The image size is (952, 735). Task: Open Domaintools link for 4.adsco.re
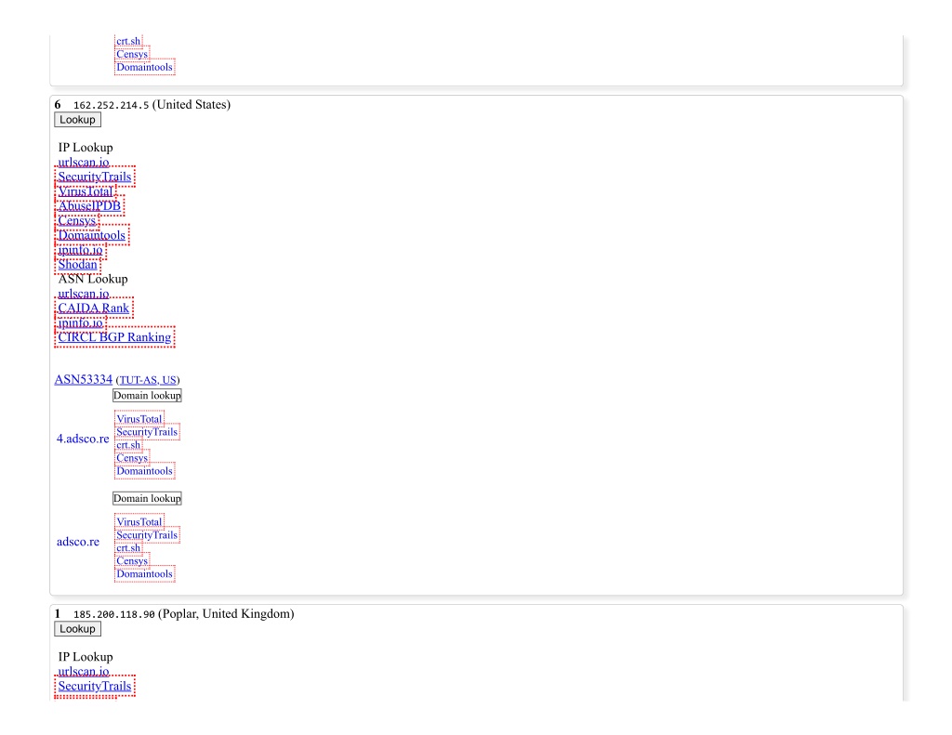coord(144,470)
